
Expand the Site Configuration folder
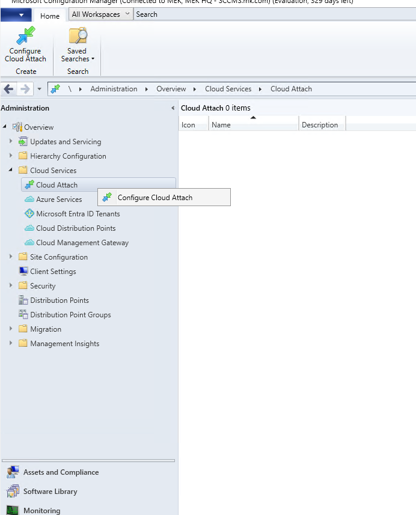click(x=11, y=257)
